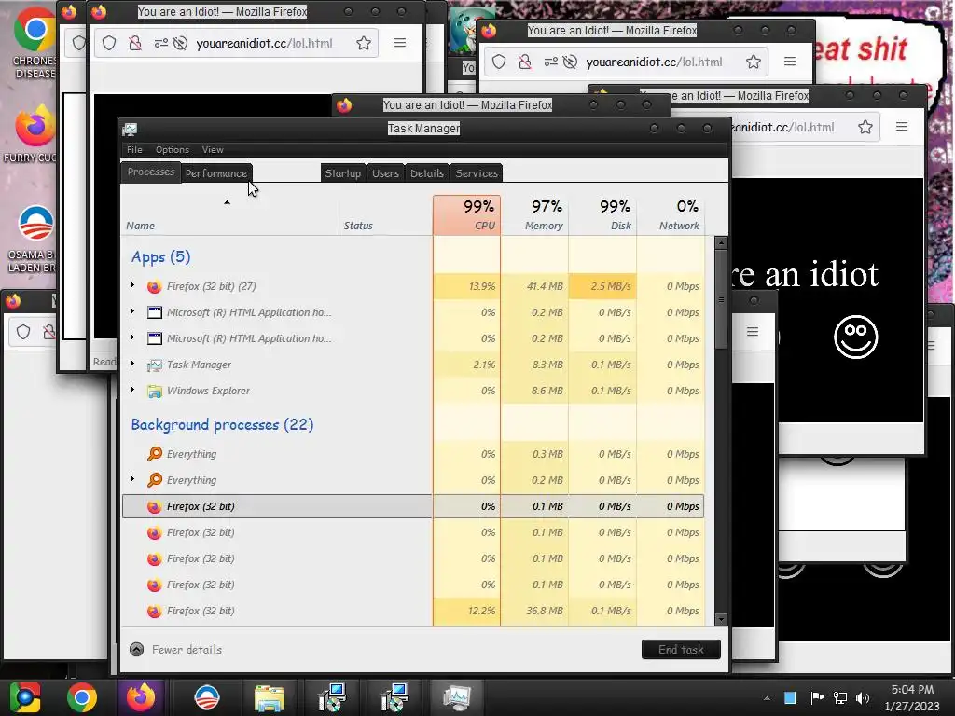Click first Everything search icon
This screenshot has width=955, height=716.
coord(155,454)
